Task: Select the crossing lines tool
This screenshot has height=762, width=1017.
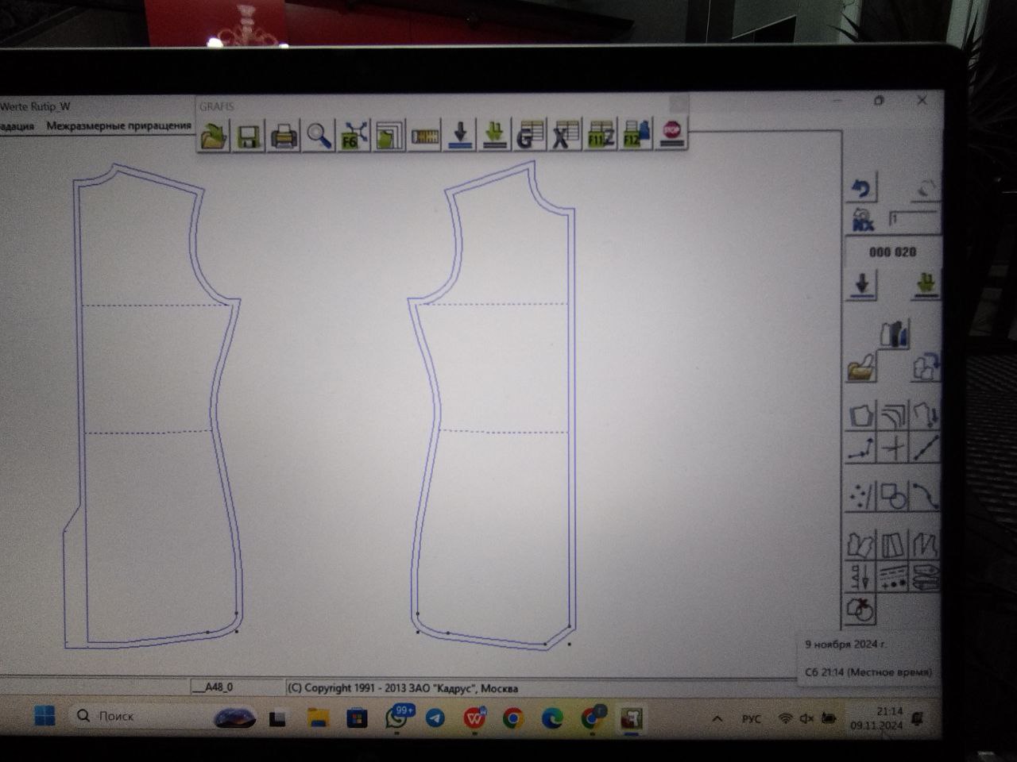Action: tap(894, 448)
